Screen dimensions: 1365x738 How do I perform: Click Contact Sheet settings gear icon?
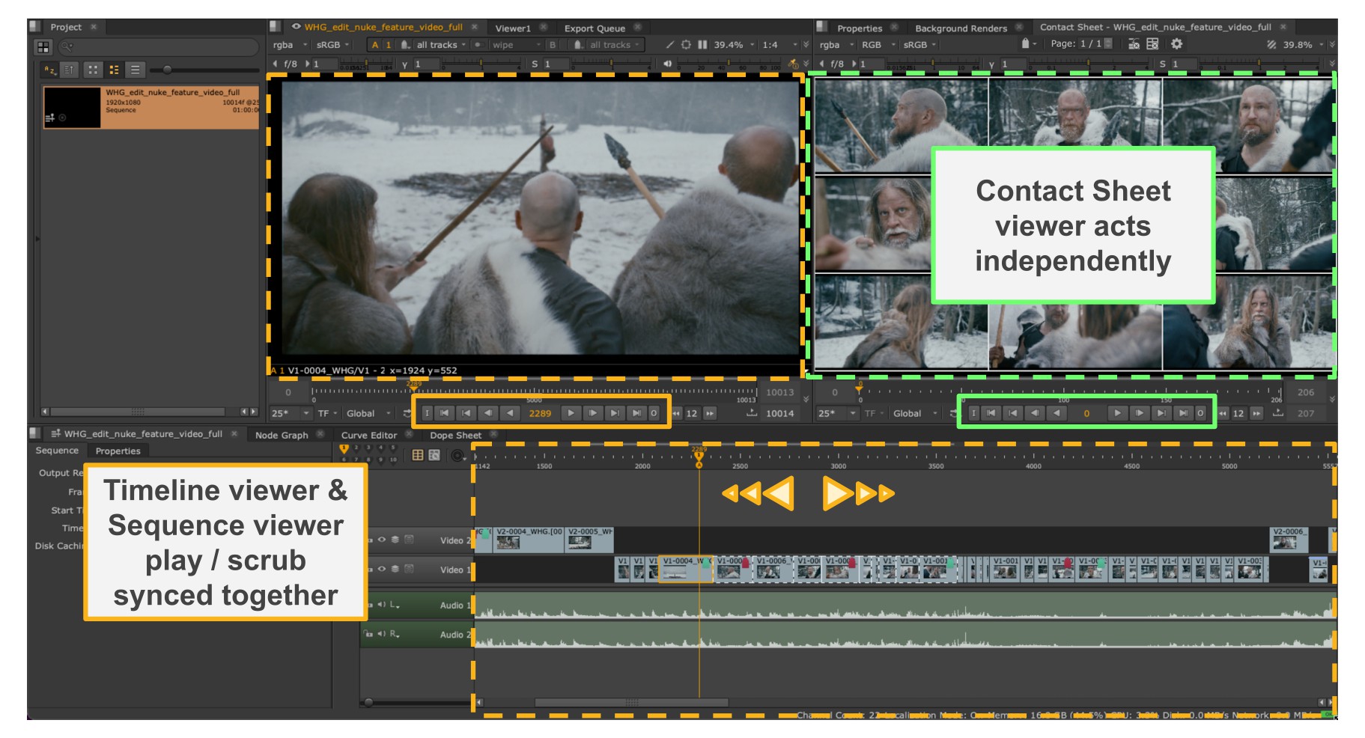pos(1176,44)
